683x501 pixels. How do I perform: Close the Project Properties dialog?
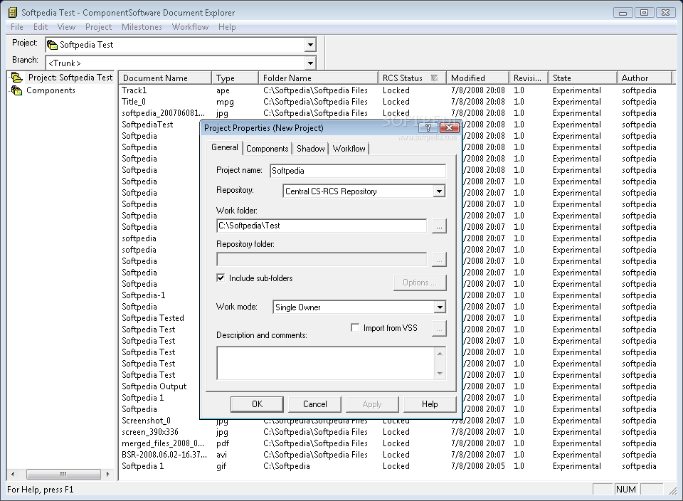pos(449,127)
